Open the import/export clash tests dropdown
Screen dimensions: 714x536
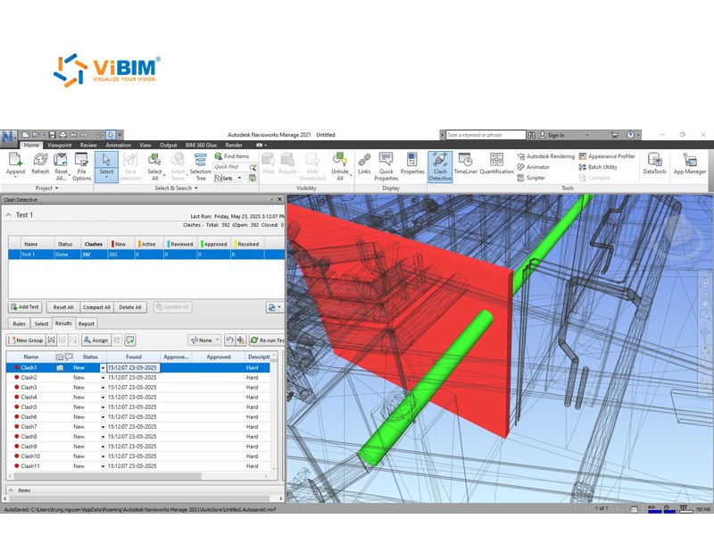(274, 307)
